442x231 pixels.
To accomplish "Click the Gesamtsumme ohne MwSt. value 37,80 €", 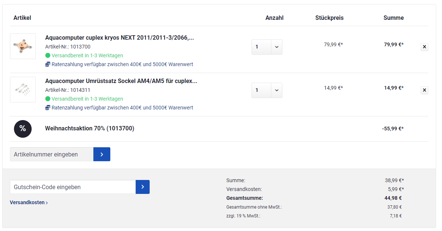I will [x=395, y=207].
